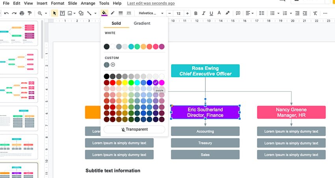Image resolution: width=335 pixels, height=178 pixels.
Task: Pick the yellow color swatch
Action: 125,83
